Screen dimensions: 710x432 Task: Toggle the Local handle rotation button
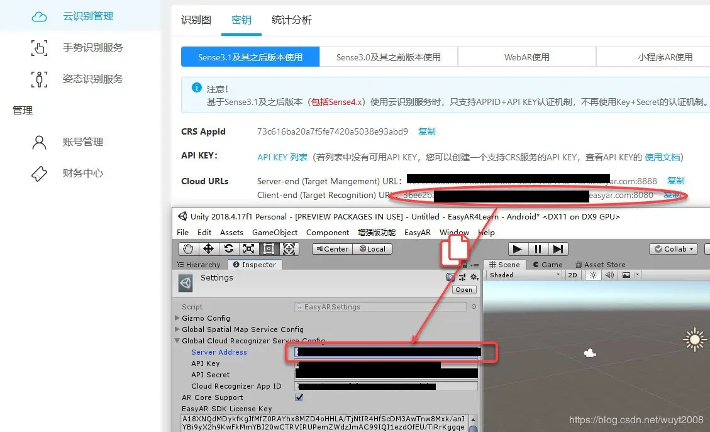(x=372, y=249)
